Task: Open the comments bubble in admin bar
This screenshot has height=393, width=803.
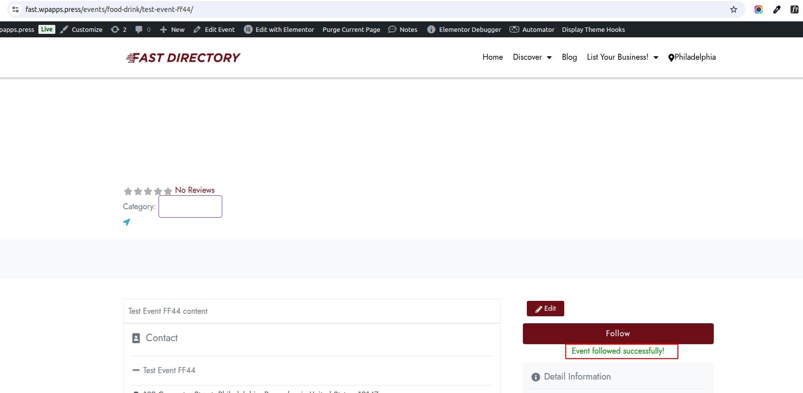Action: tap(143, 29)
